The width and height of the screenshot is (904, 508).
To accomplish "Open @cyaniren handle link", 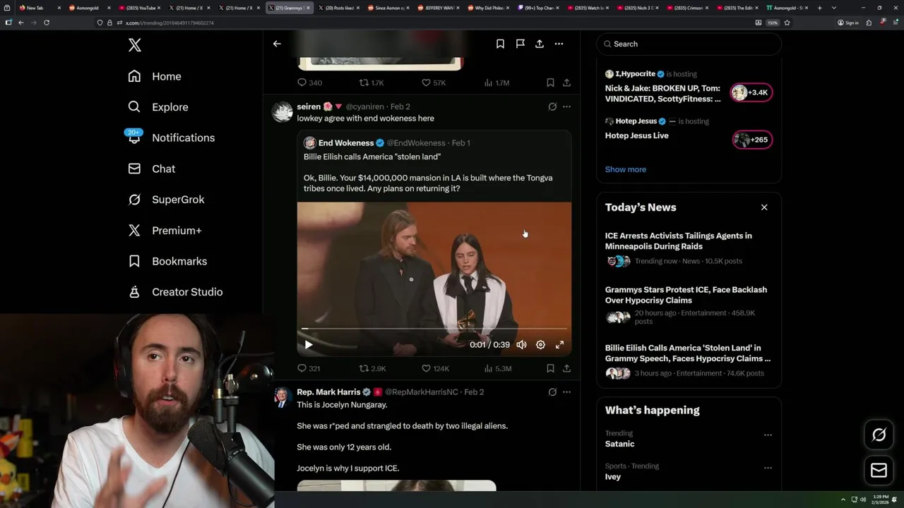I will coord(365,107).
